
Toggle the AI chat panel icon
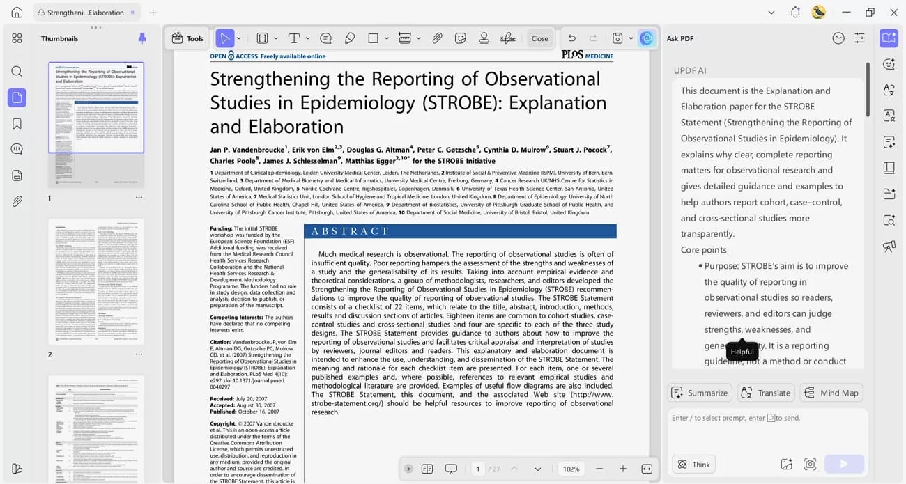click(889, 38)
